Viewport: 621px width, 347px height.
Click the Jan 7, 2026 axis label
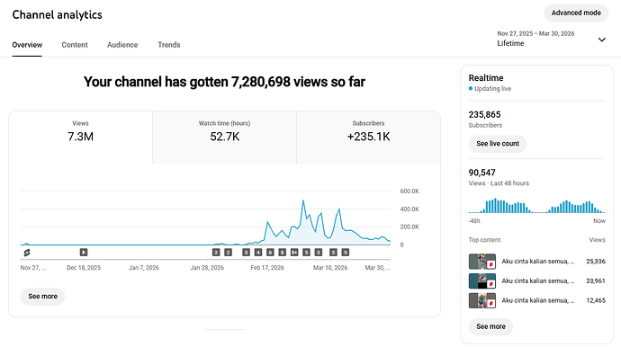click(x=144, y=268)
